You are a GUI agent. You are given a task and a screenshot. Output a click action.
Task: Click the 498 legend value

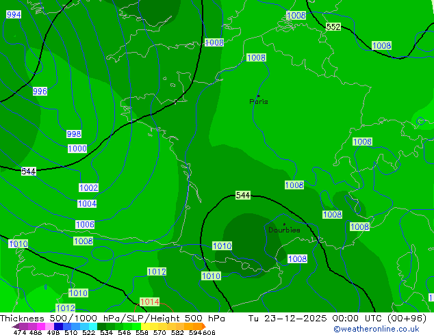[x=53, y=332]
